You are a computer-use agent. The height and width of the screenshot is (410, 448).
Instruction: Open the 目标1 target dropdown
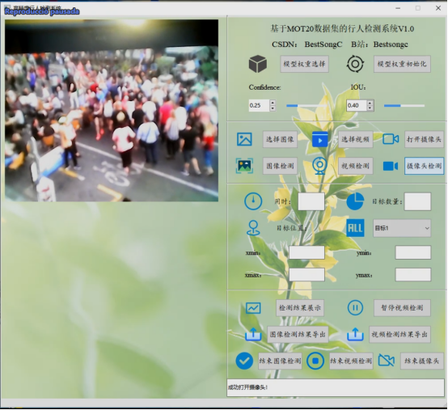coord(402,228)
